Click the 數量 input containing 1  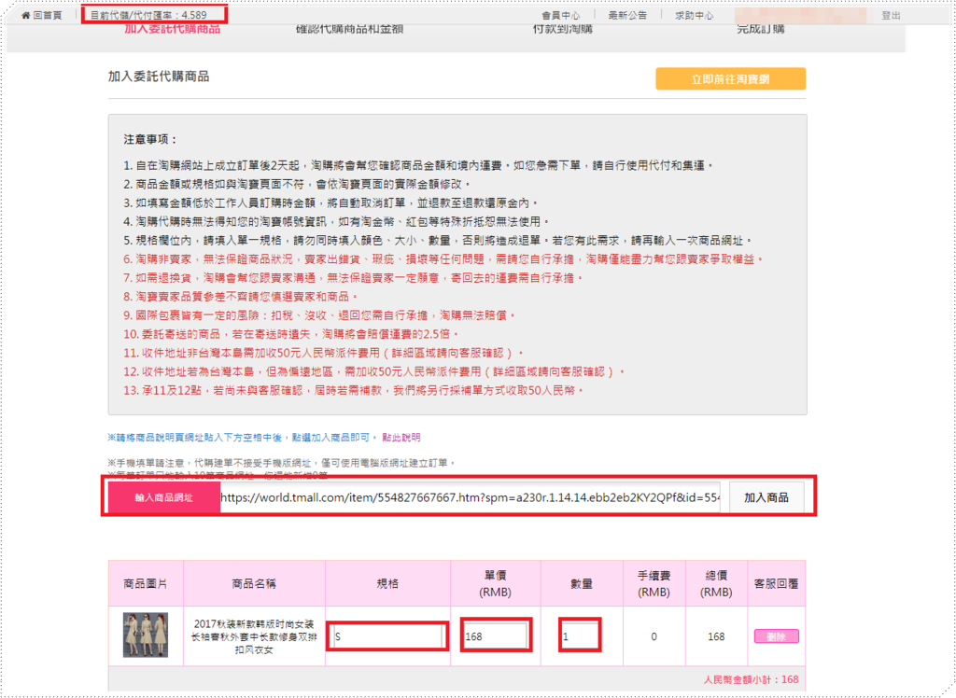pos(581,636)
